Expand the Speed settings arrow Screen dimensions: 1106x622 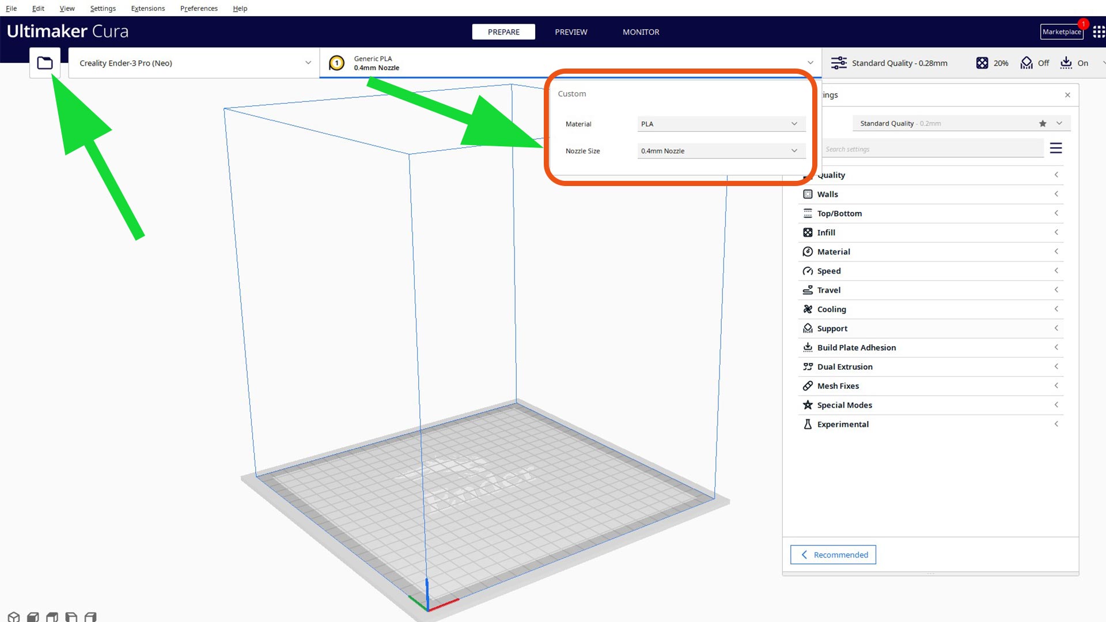(x=1056, y=271)
